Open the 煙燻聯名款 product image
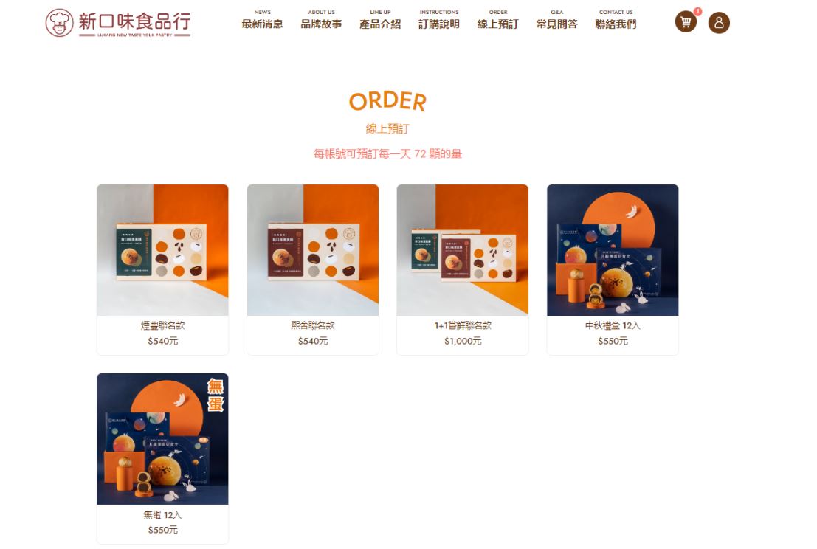The width and height of the screenshot is (817, 549). [162, 250]
